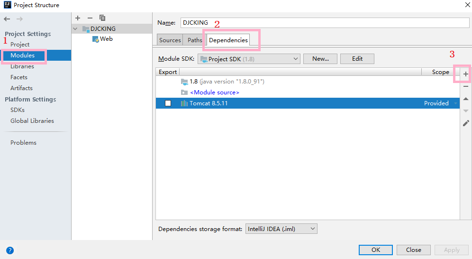Select the <Module source> row
Image resolution: width=472 pixels, height=259 pixels.
click(x=308, y=92)
